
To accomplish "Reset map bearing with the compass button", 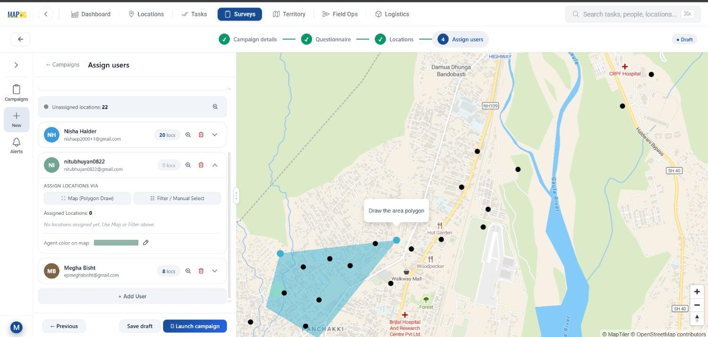I will (697, 318).
